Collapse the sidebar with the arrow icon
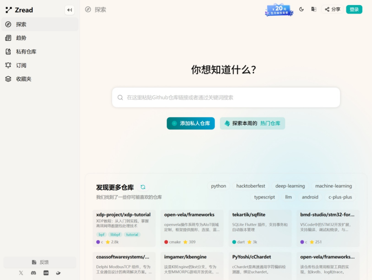 tap(69, 10)
